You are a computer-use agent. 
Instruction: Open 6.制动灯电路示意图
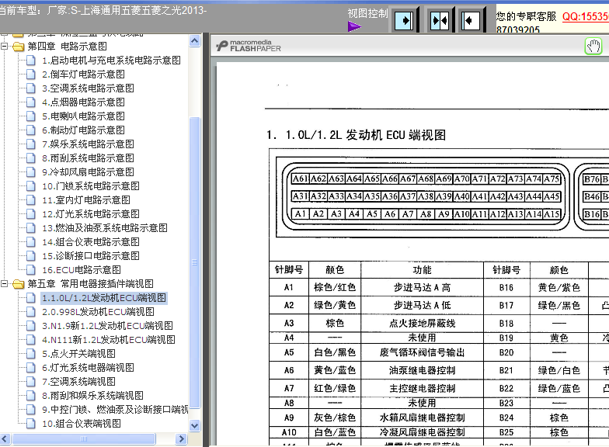click(83, 130)
